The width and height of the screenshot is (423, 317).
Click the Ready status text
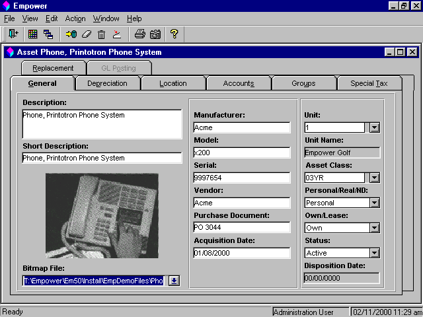(13, 312)
